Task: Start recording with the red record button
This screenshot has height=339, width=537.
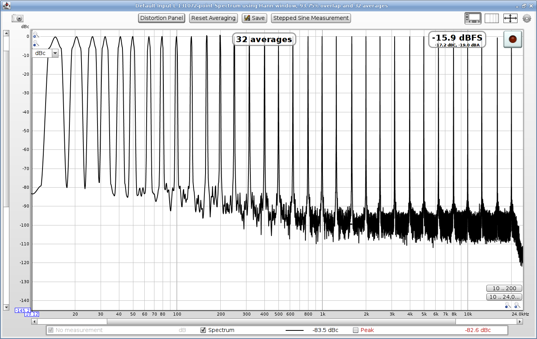Action: (512, 39)
